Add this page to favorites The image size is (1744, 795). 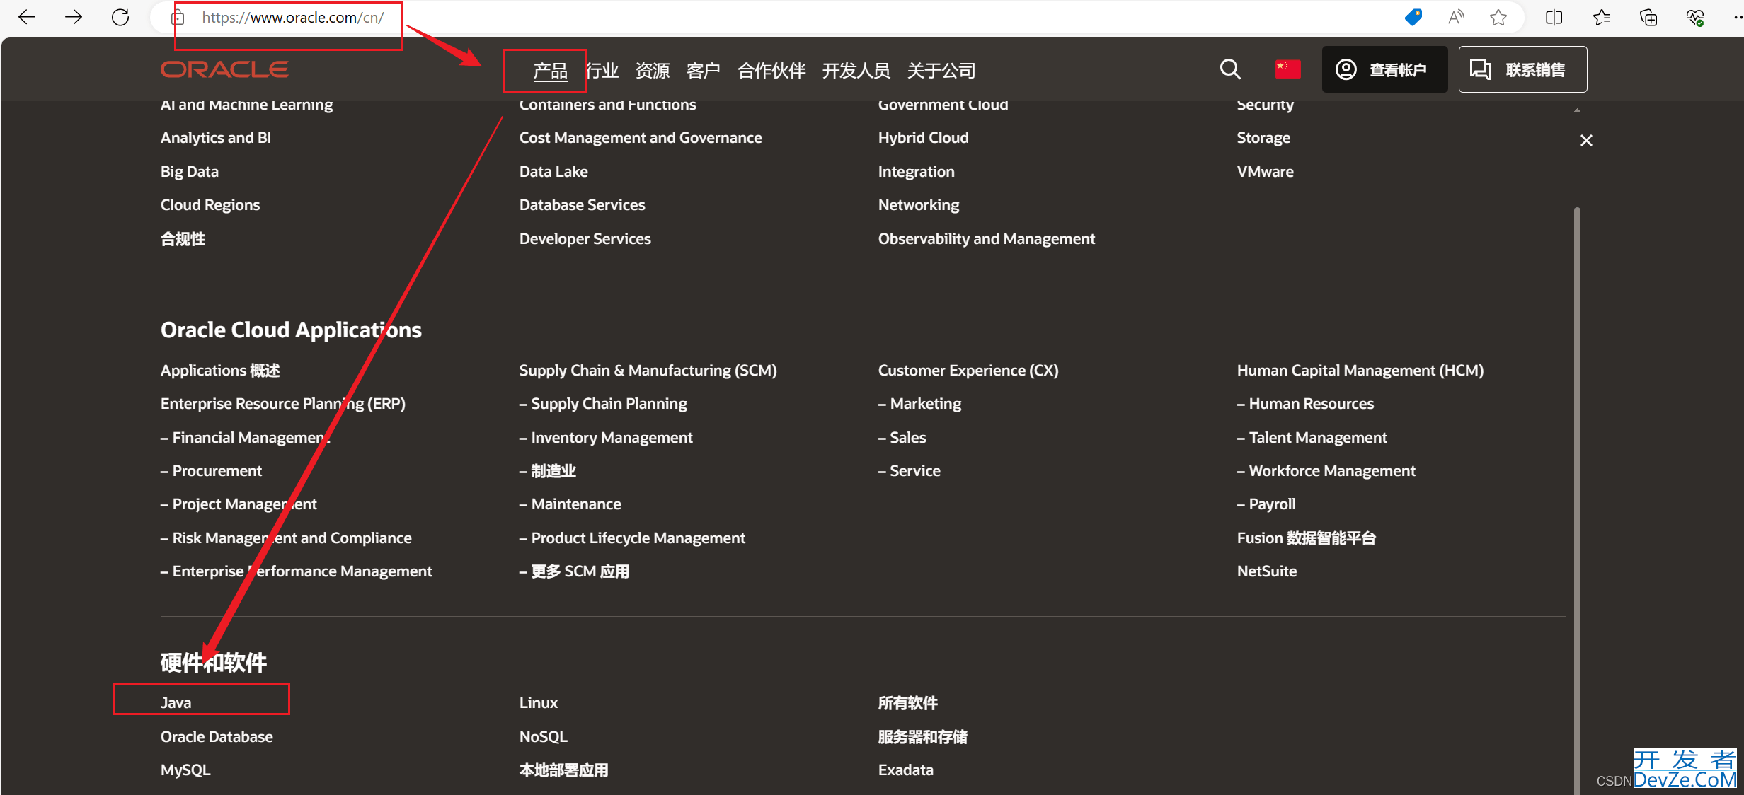(1498, 17)
